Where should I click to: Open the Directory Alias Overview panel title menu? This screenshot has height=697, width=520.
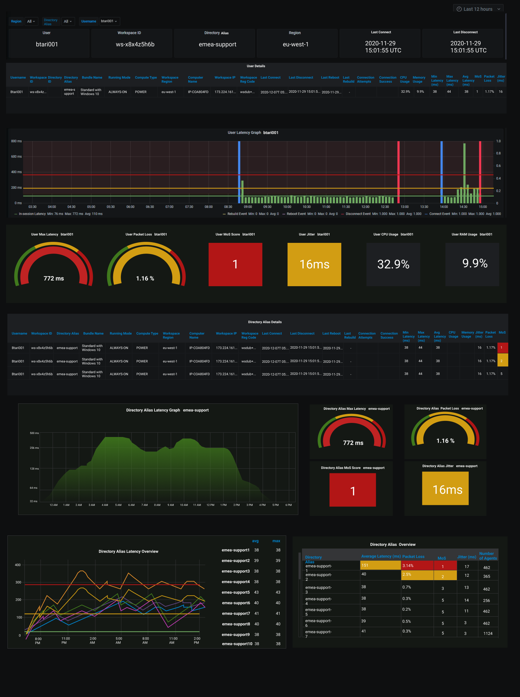coord(393,544)
